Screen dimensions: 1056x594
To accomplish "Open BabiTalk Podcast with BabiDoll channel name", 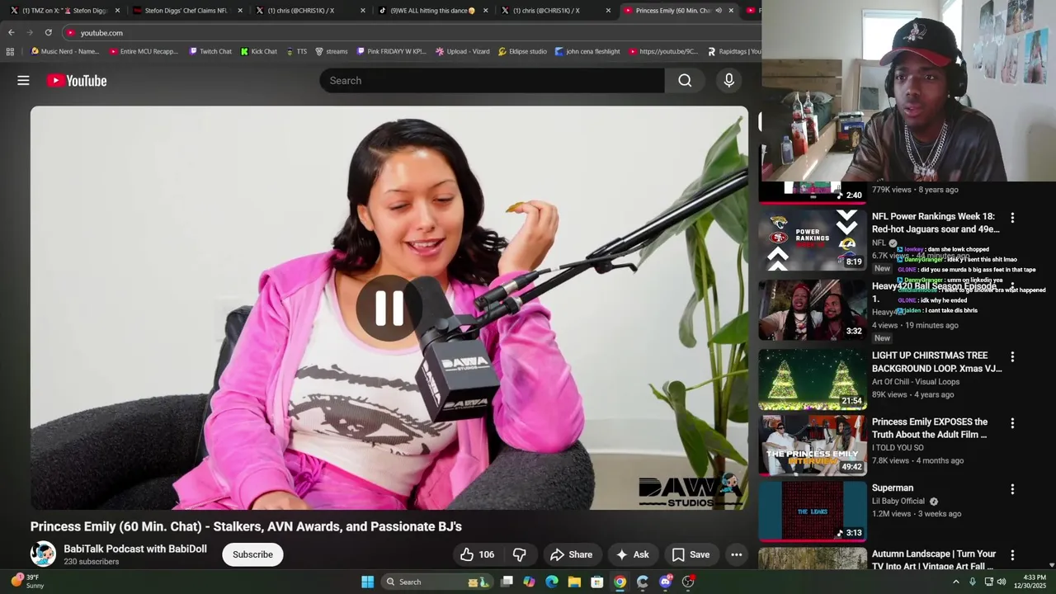I will point(135,549).
